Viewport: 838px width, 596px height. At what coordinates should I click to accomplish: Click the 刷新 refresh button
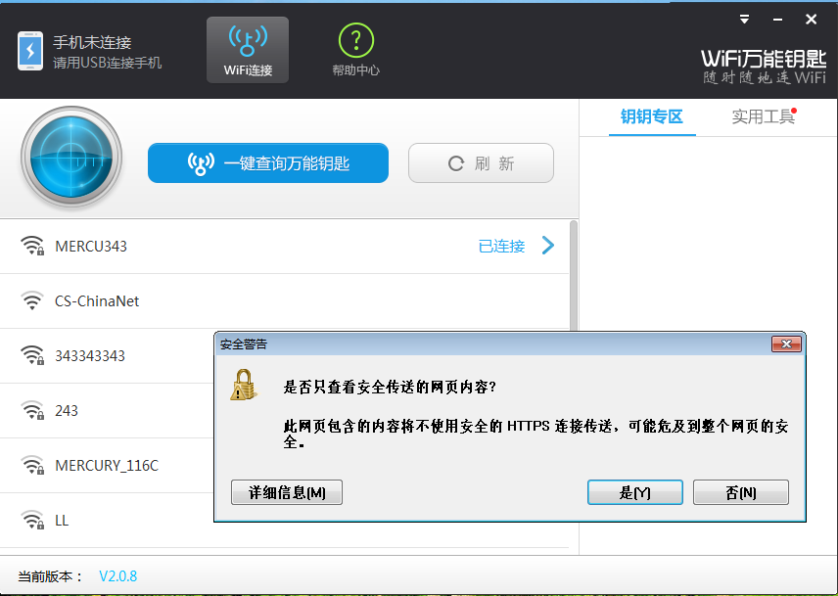(481, 162)
